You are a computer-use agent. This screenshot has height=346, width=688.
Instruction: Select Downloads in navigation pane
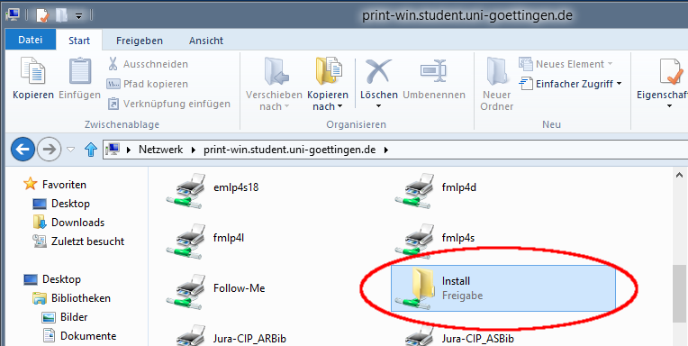[77, 223]
